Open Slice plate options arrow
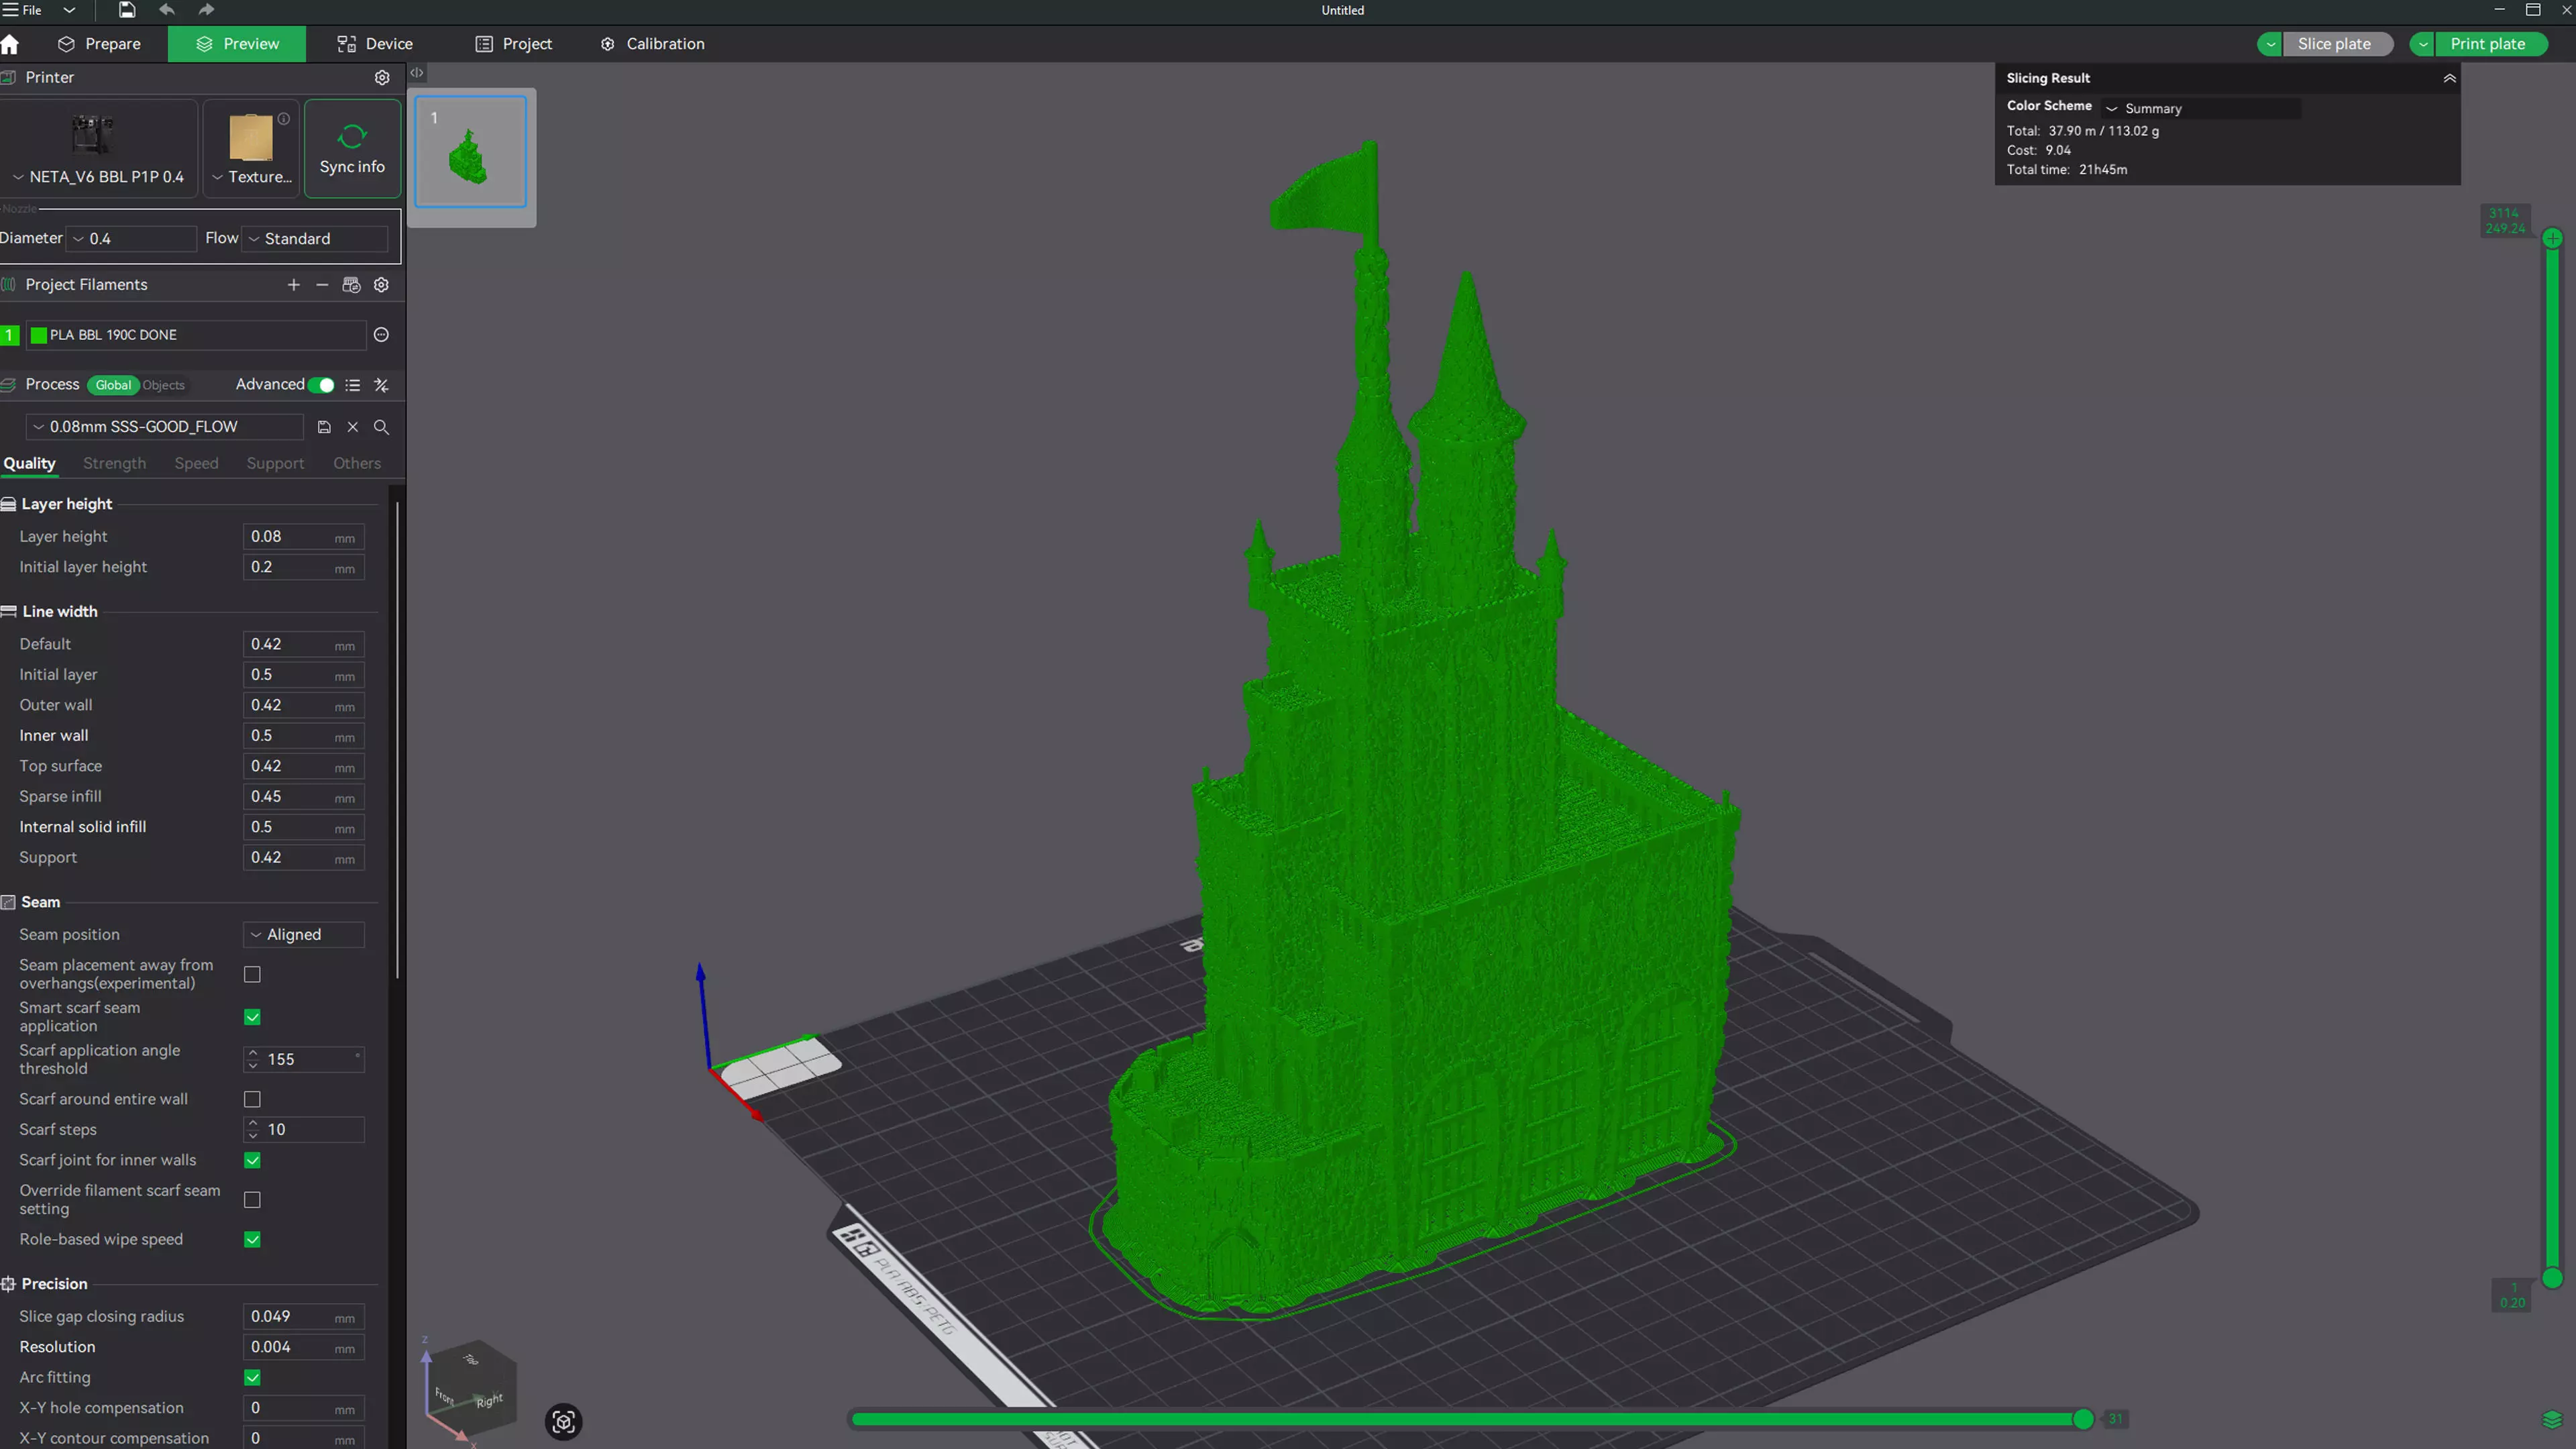This screenshot has height=1449, width=2576. [x=2269, y=44]
